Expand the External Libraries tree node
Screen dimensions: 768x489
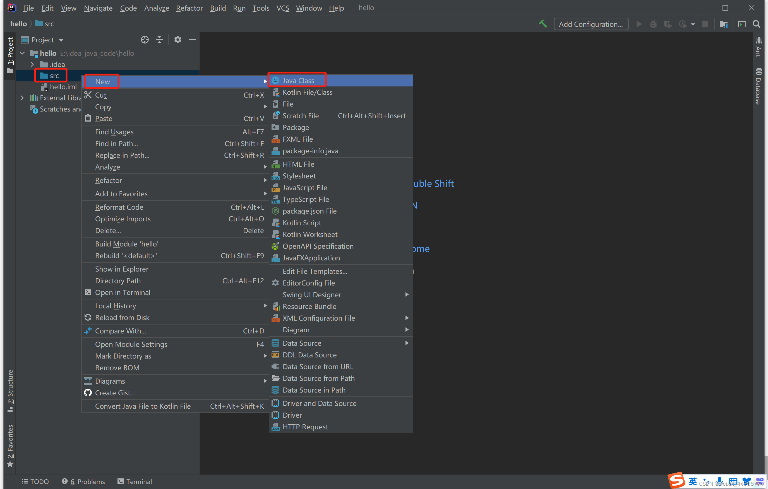tap(22, 98)
